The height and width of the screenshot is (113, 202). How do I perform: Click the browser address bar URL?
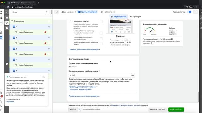point(24,7)
